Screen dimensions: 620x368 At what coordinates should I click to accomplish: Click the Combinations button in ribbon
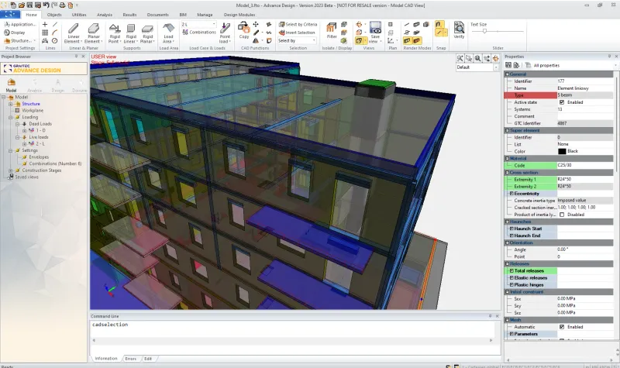click(x=199, y=33)
